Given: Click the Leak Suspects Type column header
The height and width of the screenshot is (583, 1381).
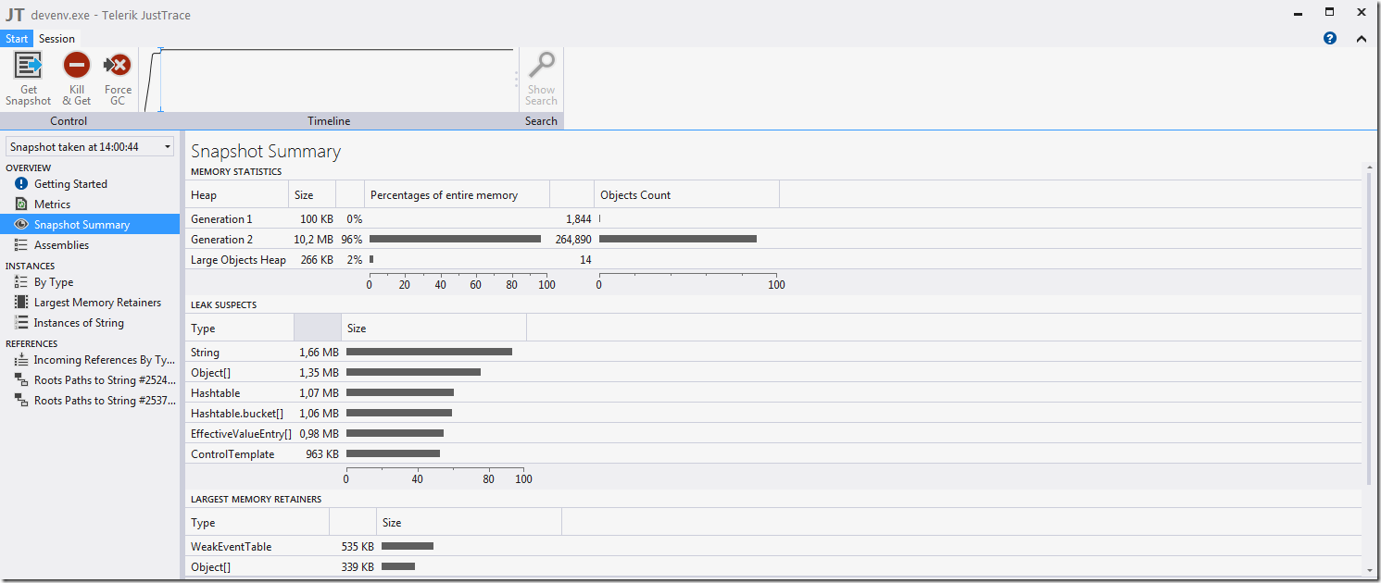Looking at the screenshot, I should point(239,329).
